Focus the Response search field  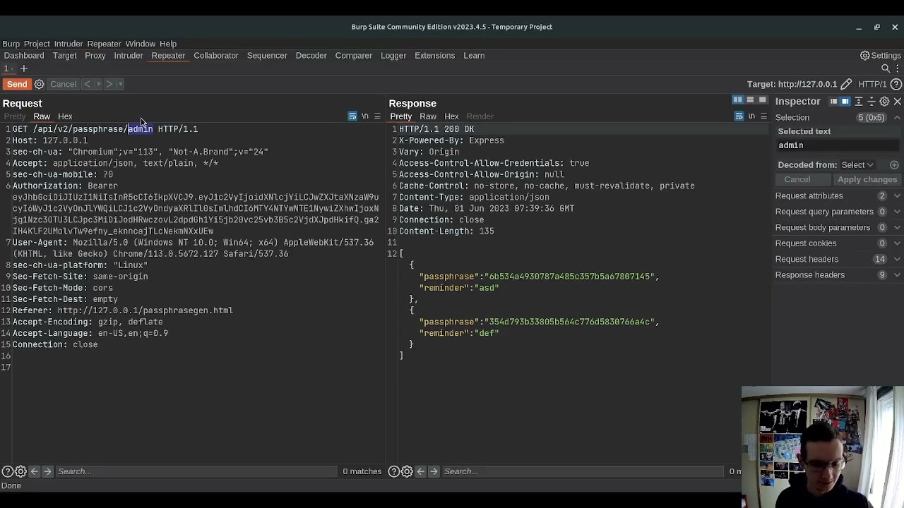click(583, 471)
